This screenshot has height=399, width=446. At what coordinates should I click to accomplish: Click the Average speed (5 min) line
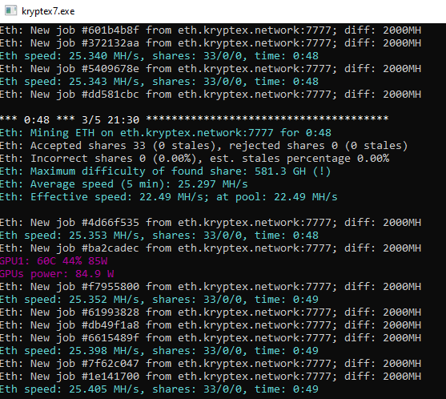124,183
